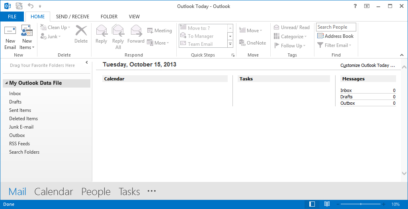This screenshot has width=408, height=209.
Task: Click the 10% zoom level indicator
Action: pyautogui.click(x=396, y=204)
